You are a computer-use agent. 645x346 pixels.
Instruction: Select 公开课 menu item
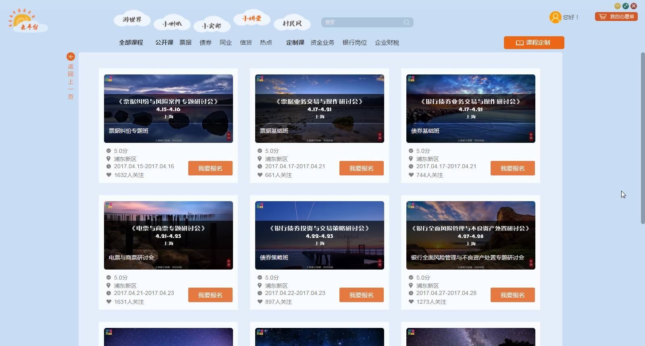click(x=164, y=43)
